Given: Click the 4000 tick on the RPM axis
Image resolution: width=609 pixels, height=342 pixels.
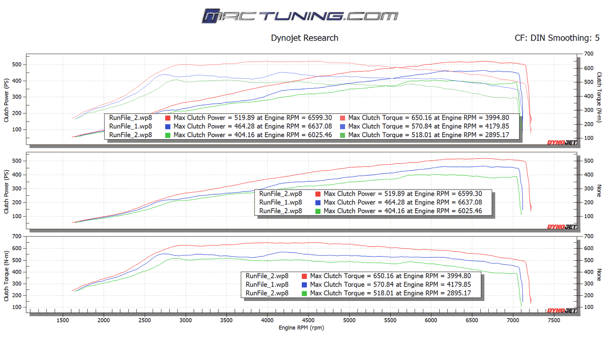Looking at the screenshot, I should (267, 320).
